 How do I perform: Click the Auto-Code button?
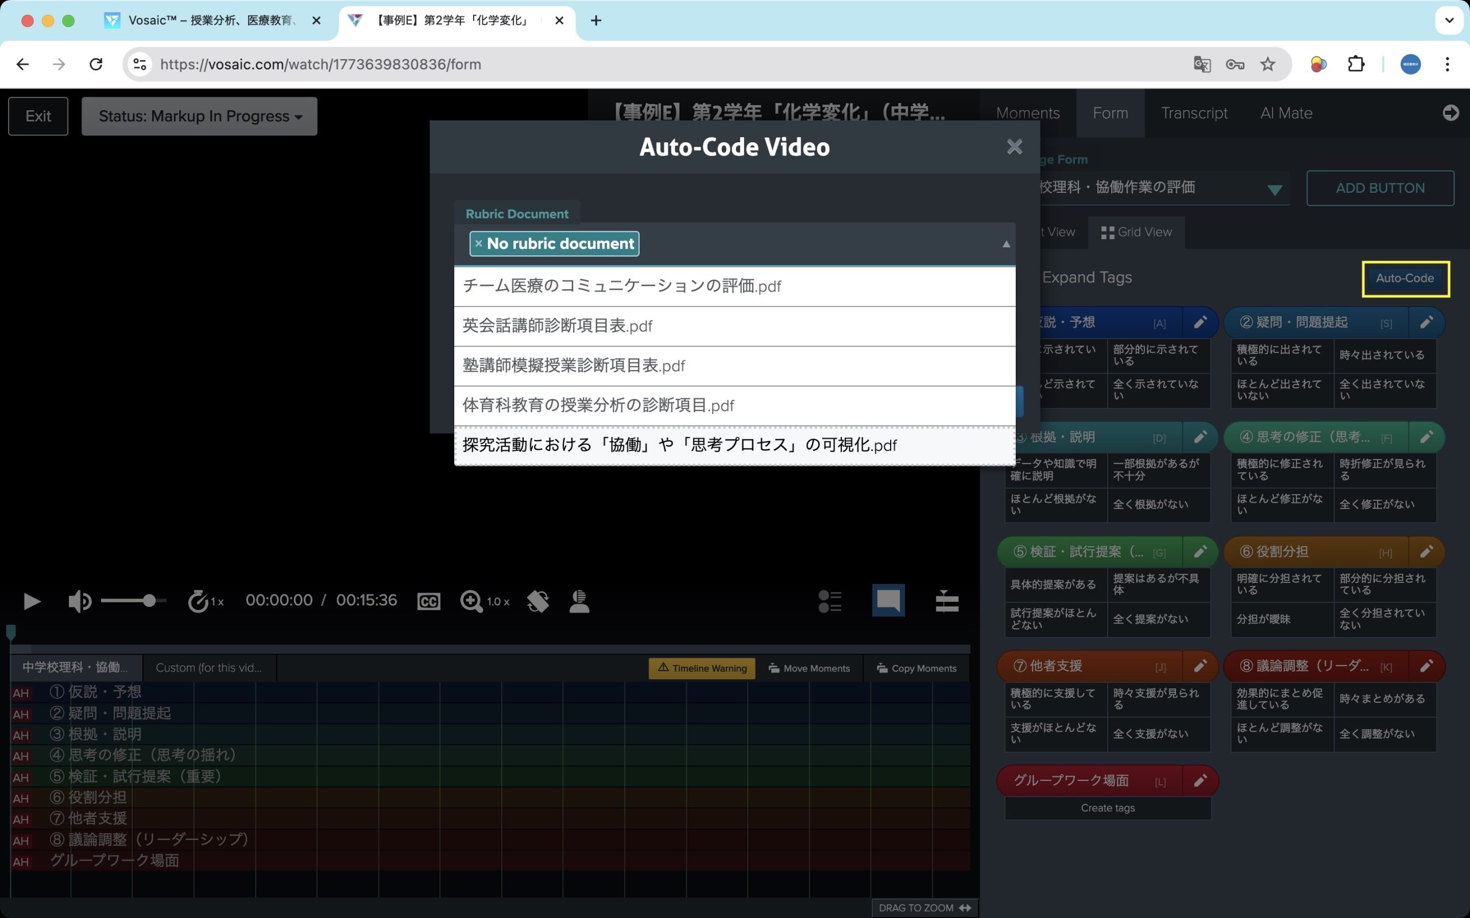click(x=1405, y=278)
